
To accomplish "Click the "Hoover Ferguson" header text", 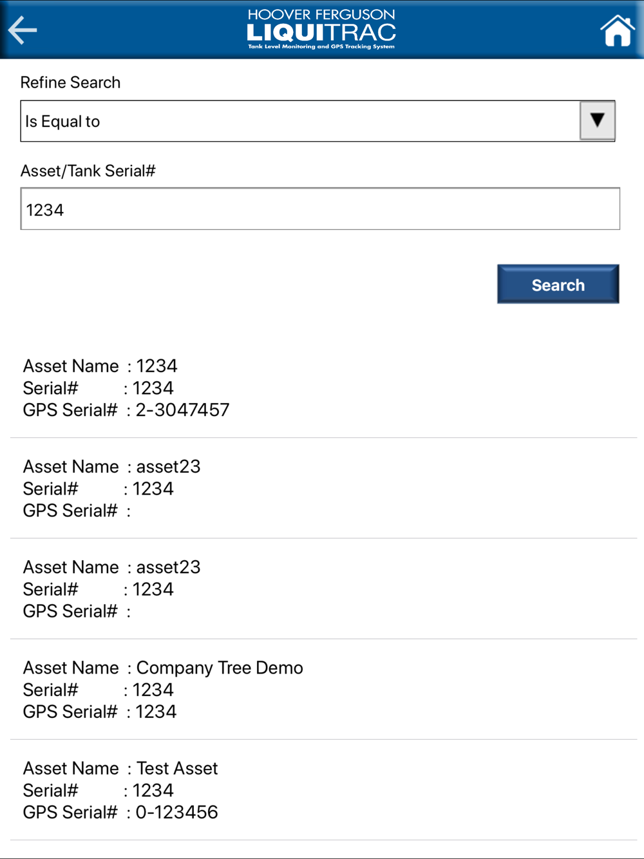I will tap(321, 14).
